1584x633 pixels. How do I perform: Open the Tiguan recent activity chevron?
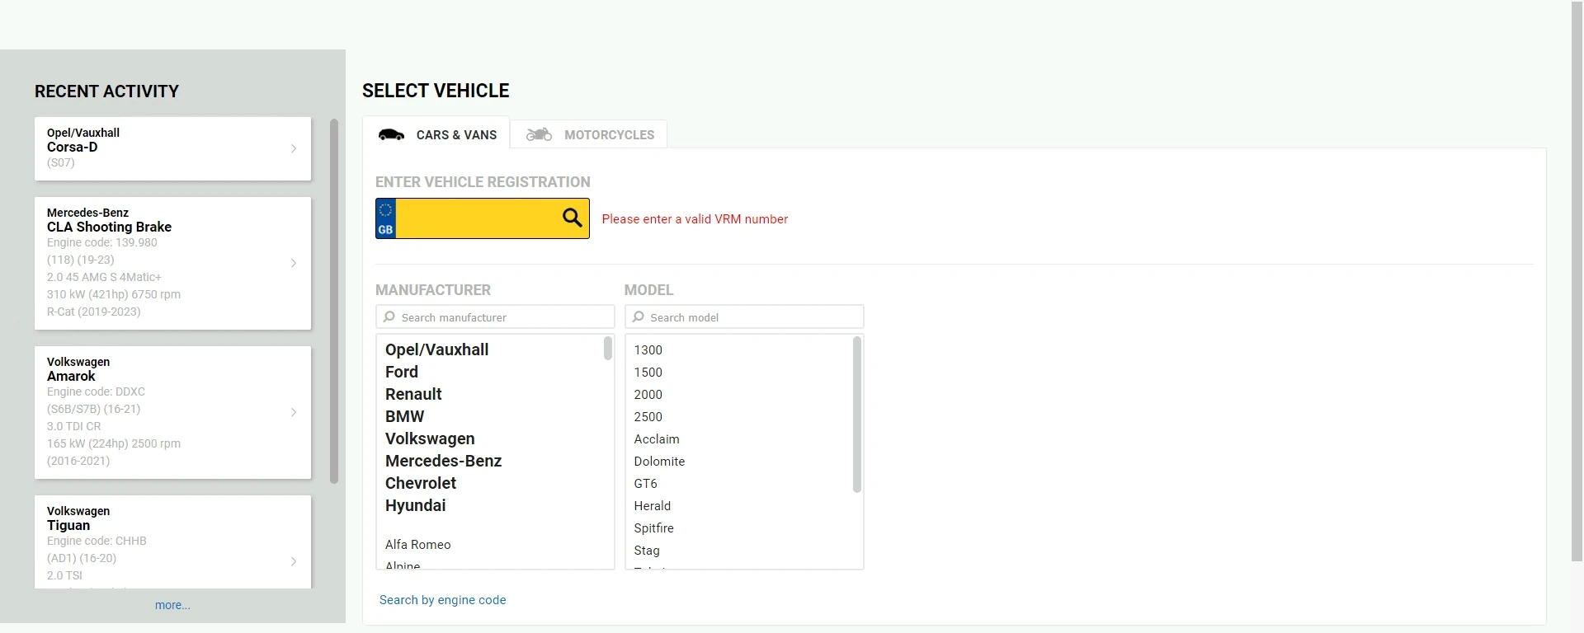click(294, 561)
